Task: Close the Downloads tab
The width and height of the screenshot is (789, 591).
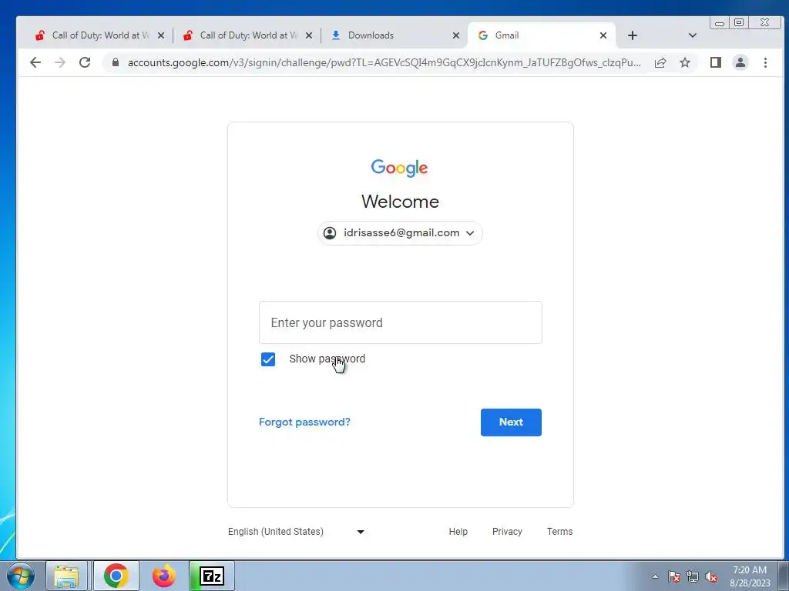Action: [456, 35]
